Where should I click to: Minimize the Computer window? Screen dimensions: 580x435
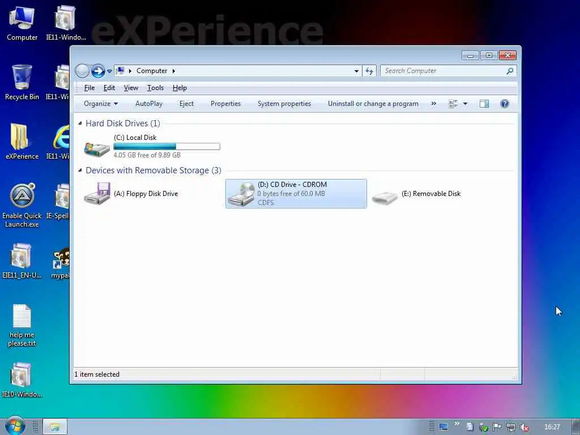[x=470, y=56]
